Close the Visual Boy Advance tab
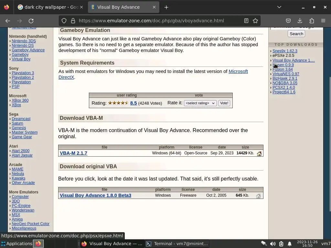The image size is (331, 248). click(154, 7)
